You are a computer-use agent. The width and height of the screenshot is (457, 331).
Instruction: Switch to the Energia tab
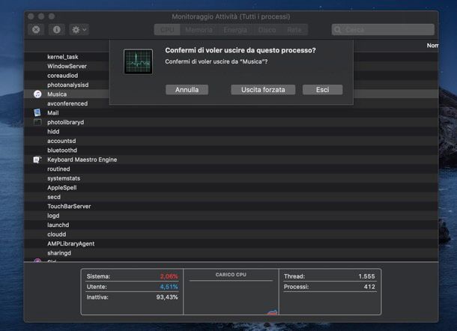pos(235,30)
